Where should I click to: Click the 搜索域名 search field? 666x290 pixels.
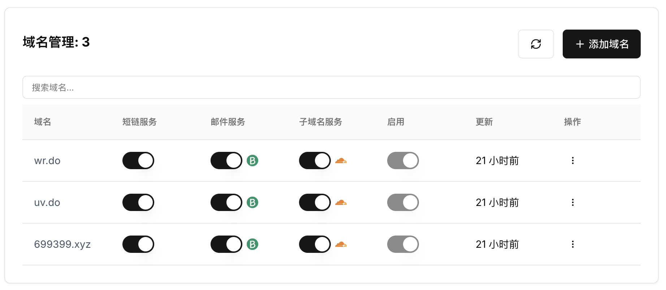331,87
